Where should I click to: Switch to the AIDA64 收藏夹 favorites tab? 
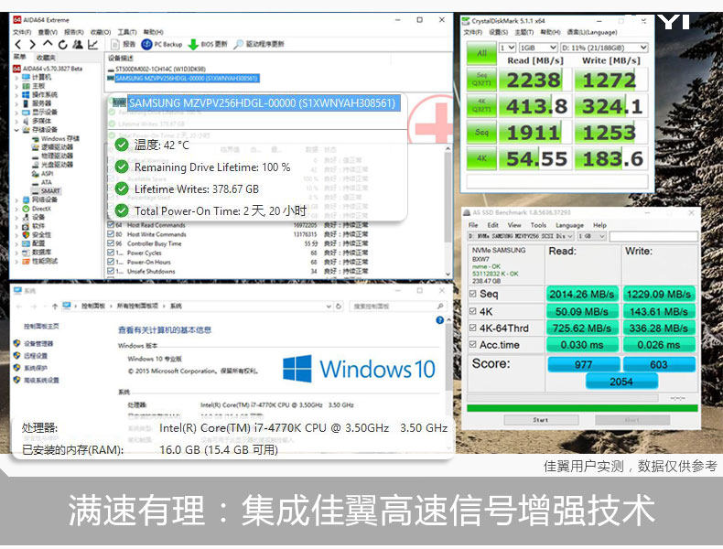(x=46, y=57)
